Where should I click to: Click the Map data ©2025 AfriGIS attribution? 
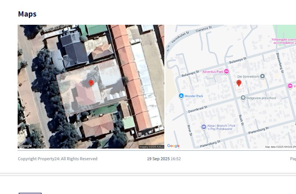coord(280,147)
